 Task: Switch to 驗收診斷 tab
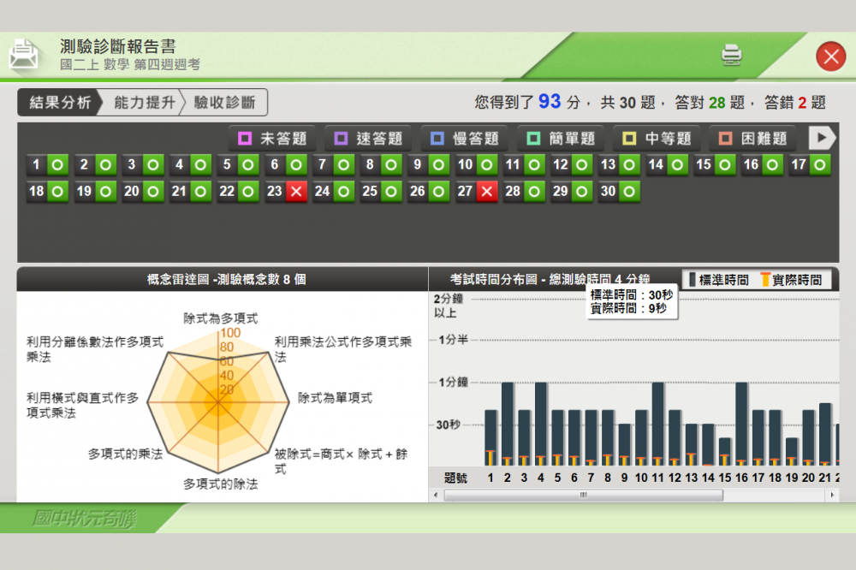(224, 103)
